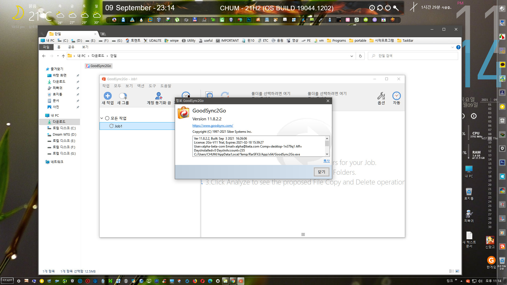Open the 홈 ribbon tab in Explorer
The image size is (507, 285).
pyautogui.click(x=59, y=47)
